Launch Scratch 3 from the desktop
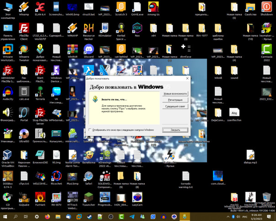The height and width of the screenshot is (221, 276). [x=121, y=8]
